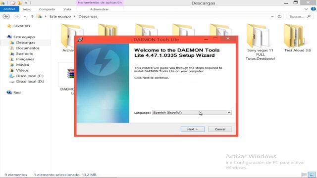
Task: Switch to large icons view in status bar
Action: tap(312, 175)
